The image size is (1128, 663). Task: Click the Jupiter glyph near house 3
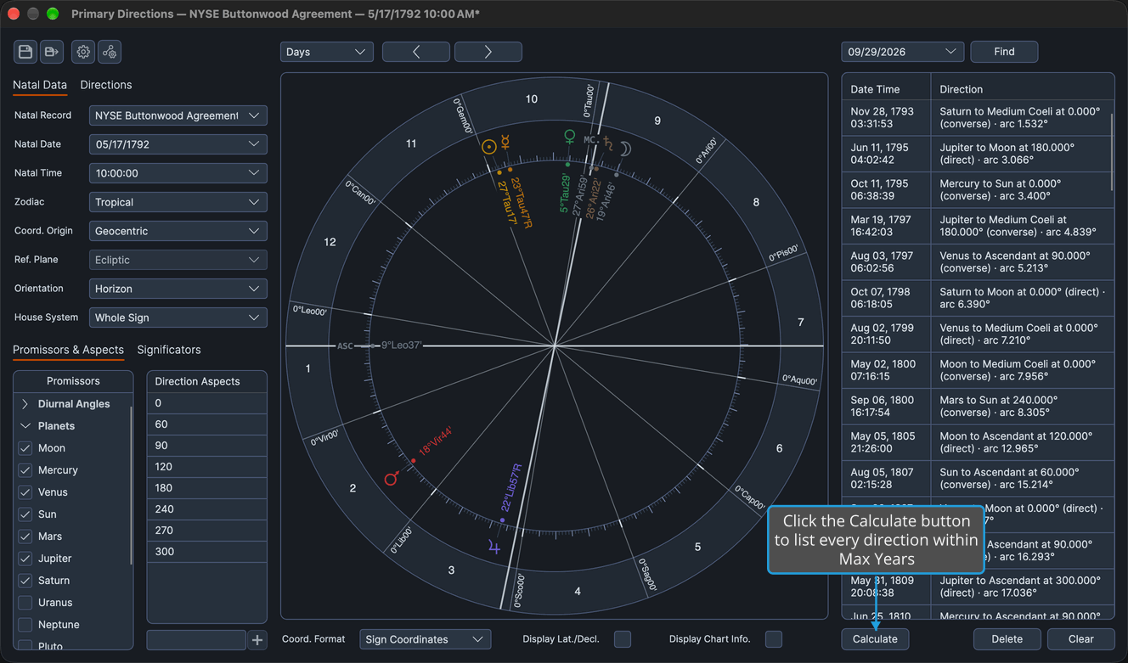point(494,547)
